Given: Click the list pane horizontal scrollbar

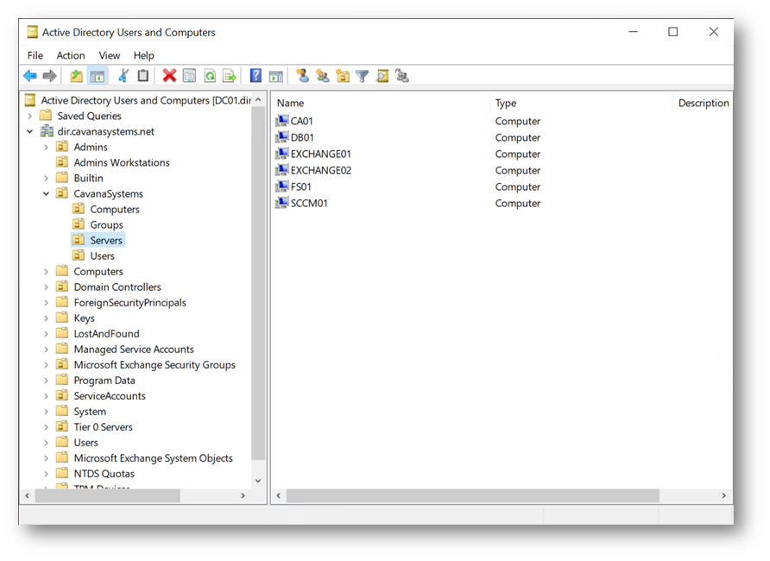Looking at the screenshot, I should click(x=472, y=495).
